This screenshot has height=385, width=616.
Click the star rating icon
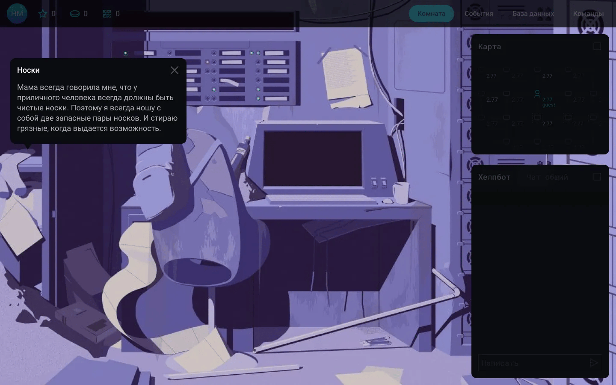[43, 14]
